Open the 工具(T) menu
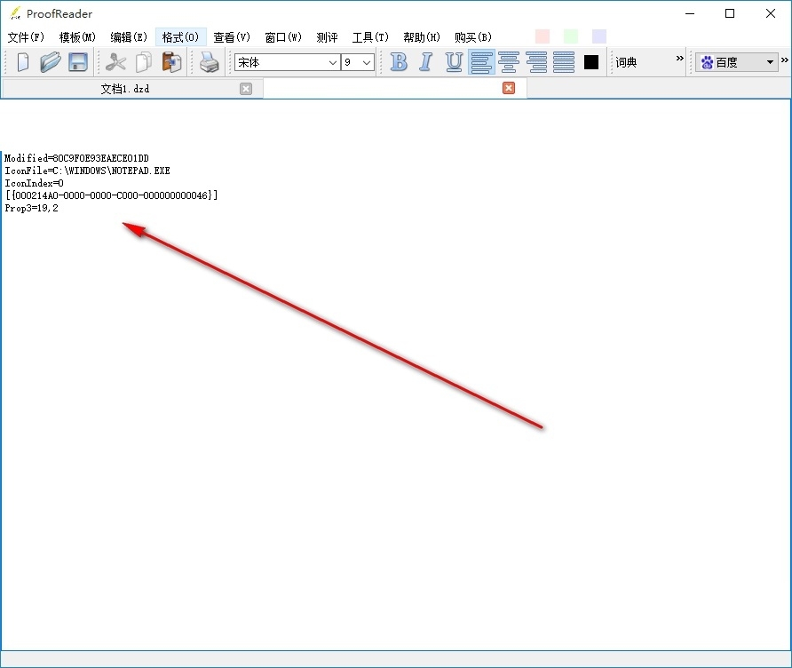Image resolution: width=792 pixels, height=668 pixels. (370, 37)
